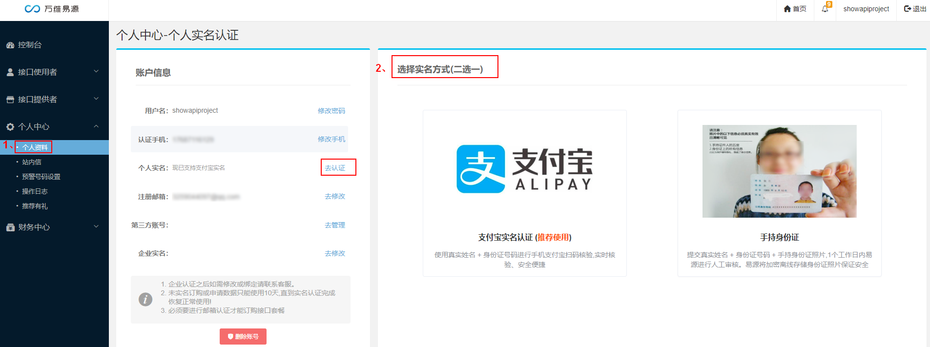Screen dimensions: 930x347
Task: Click 去修改 next to 企业实名
Action: pos(335,253)
